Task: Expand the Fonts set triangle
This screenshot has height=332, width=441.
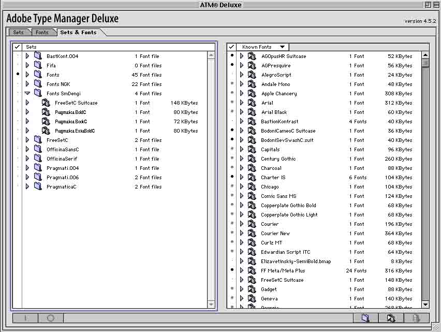Action: coord(27,75)
